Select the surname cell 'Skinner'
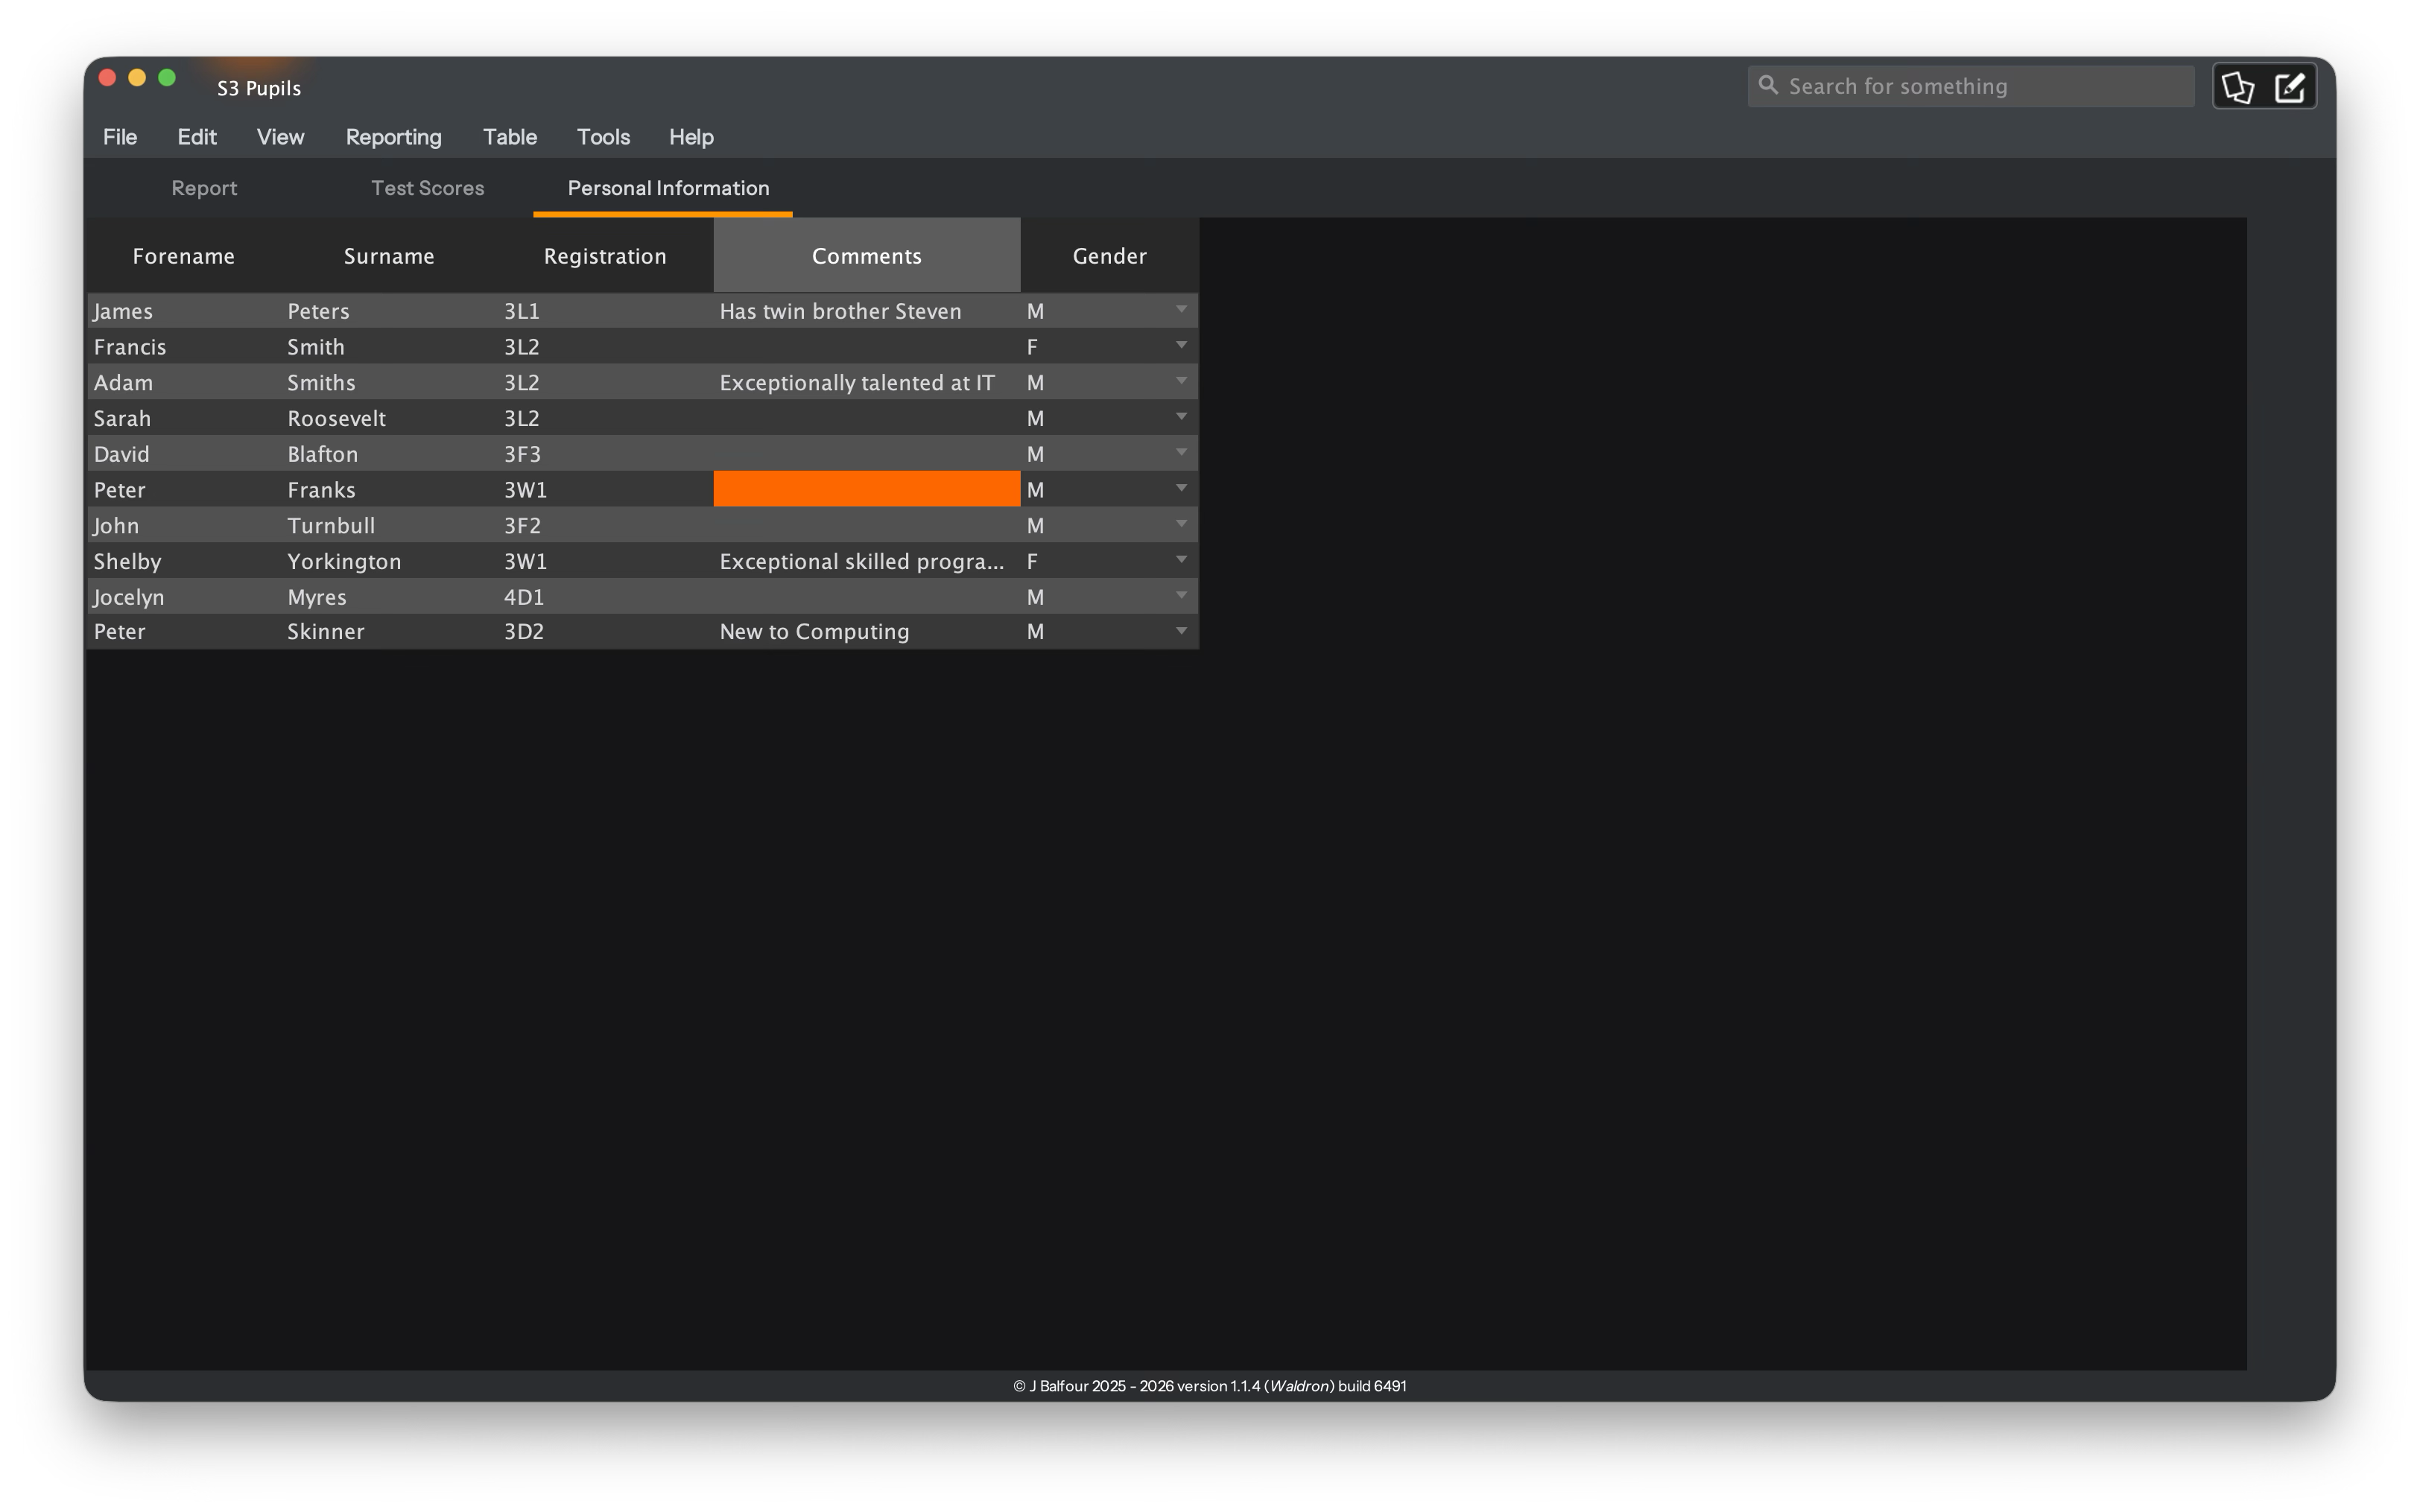2420x1512 pixels. pos(389,631)
